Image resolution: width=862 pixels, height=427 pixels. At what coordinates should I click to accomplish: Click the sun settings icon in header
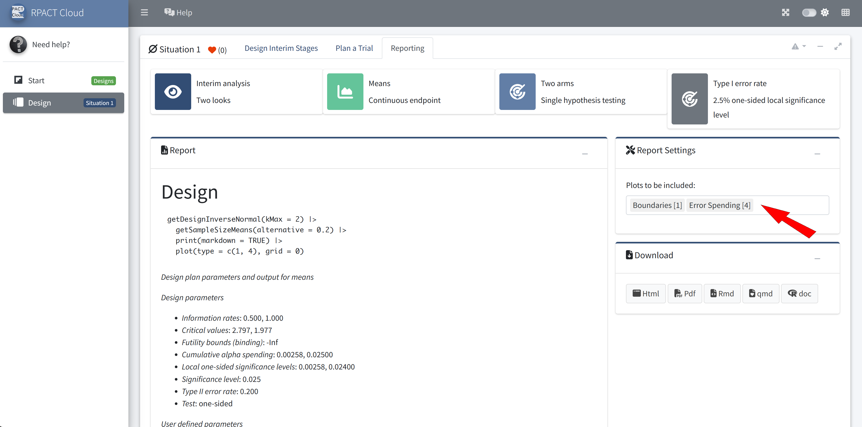coord(825,13)
